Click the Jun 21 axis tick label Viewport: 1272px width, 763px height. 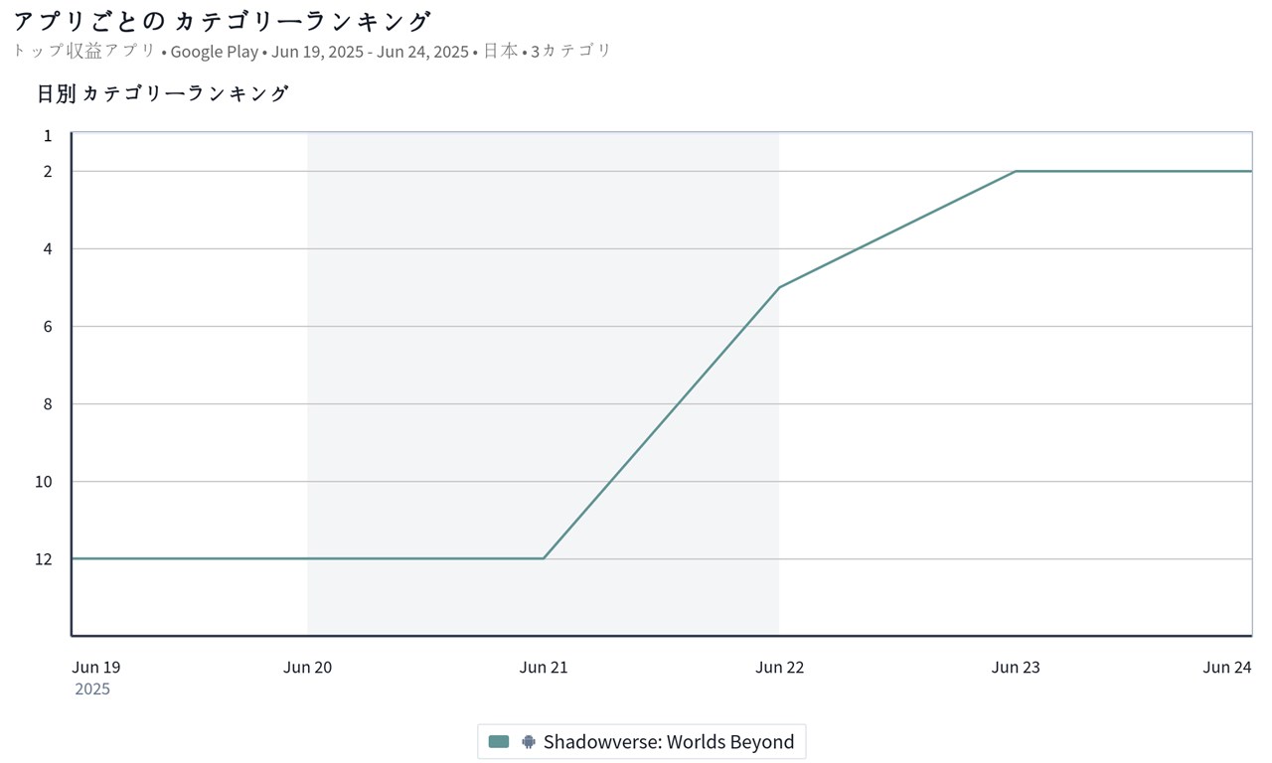[x=544, y=667]
